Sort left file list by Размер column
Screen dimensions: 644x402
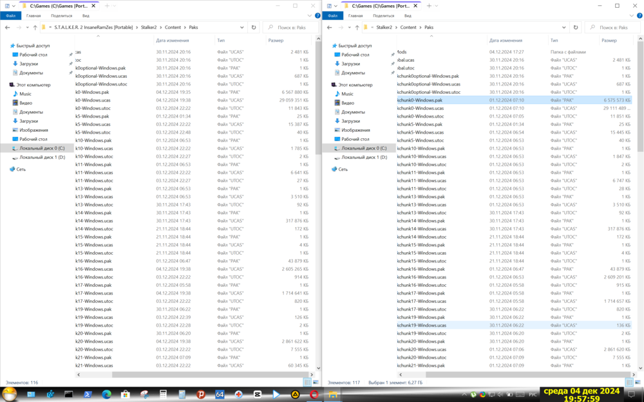tap(276, 41)
